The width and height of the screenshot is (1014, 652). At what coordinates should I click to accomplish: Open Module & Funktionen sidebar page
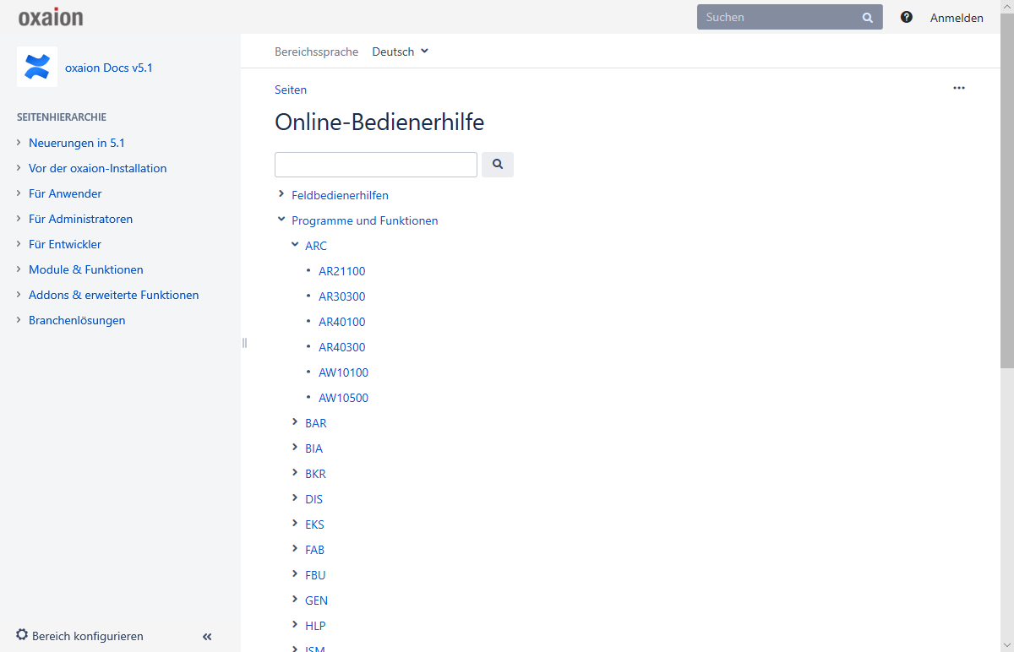point(85,269)
